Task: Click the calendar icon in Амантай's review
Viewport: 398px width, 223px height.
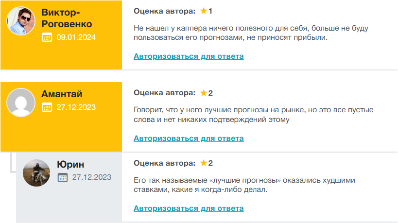Action: pyautogui.click(x=47, y=108)
